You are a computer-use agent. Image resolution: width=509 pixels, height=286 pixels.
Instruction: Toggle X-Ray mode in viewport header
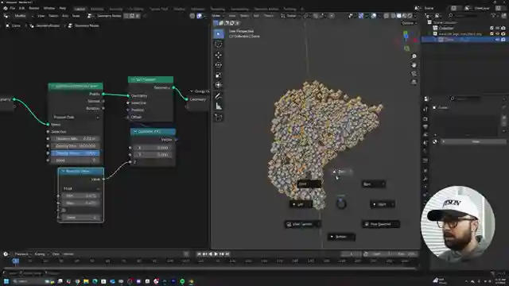tap(387, 16)
